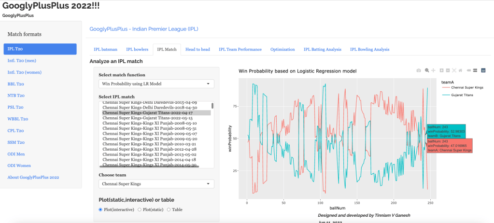
Task: Open the Select match function dropdown
Action: [x=156, y=84]
